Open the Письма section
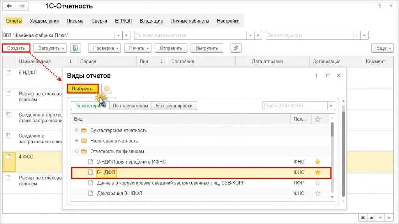 point(75,21)
